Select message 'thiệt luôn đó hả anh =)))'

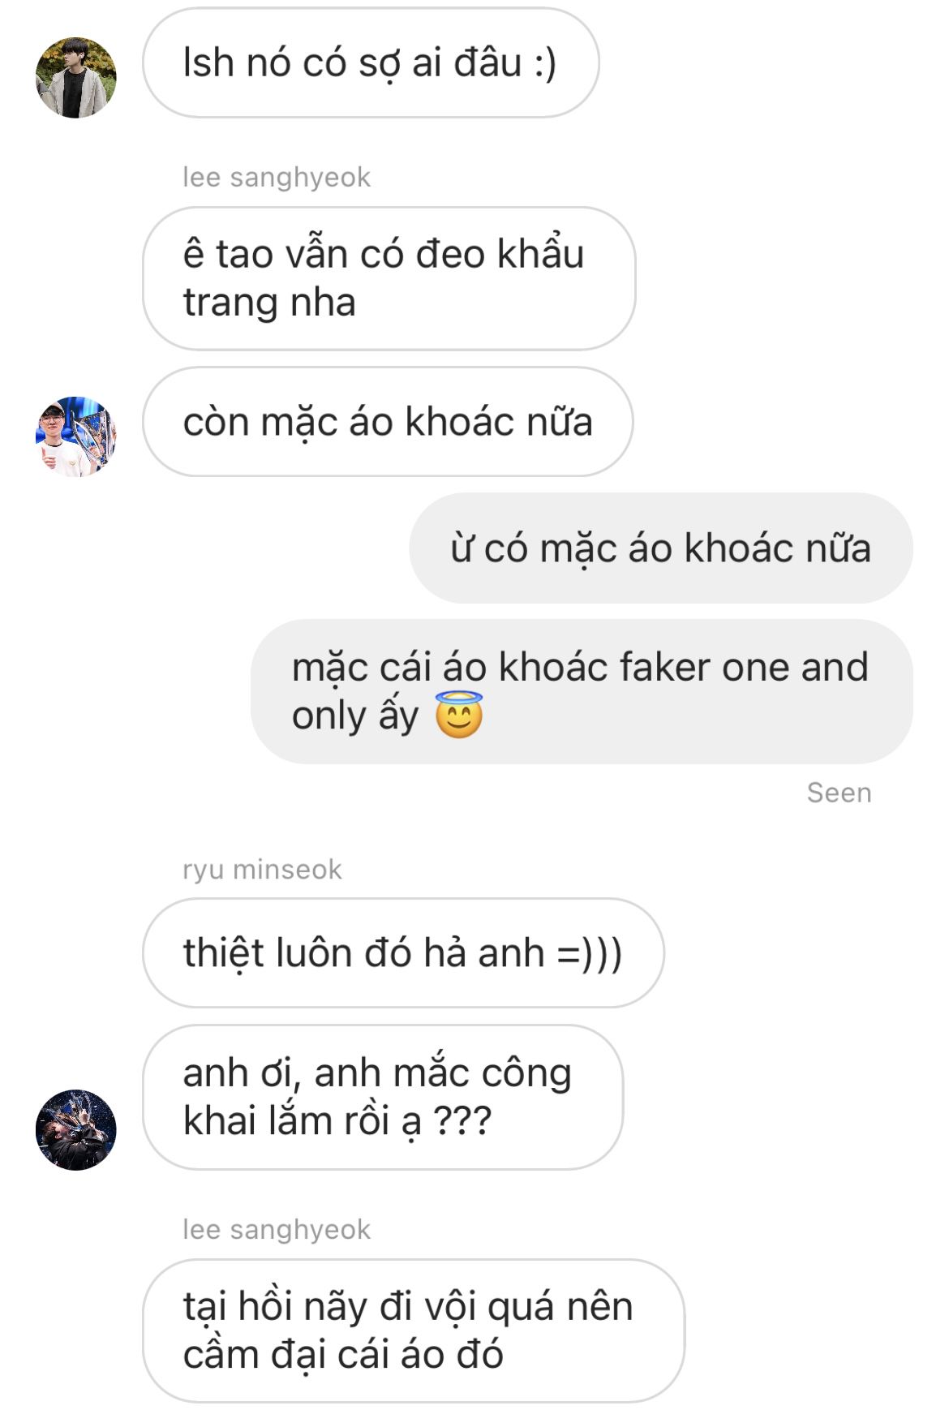click(403, 953)
